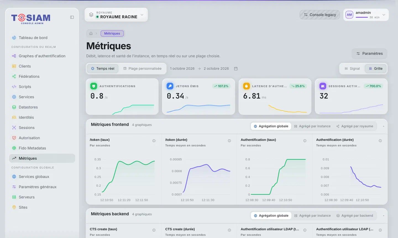Show info for Authentification (taux) chart
This screenshot has width=398, height=238.
point(305,141)
